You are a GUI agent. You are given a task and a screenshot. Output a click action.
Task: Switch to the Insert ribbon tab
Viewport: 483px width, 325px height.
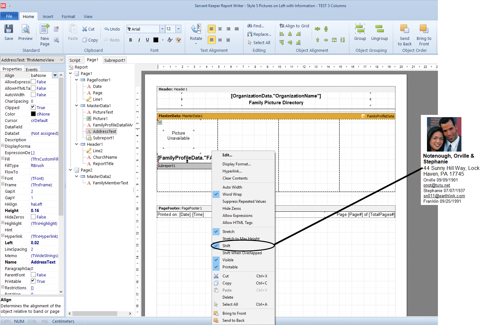tap(48, 16)
